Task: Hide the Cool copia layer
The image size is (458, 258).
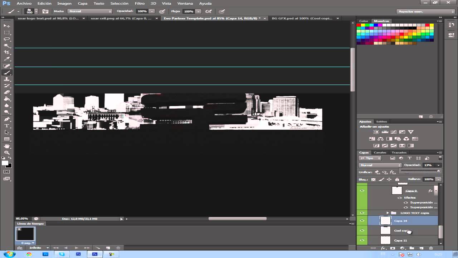Action: pyautogui.click(x=362, y=230)
